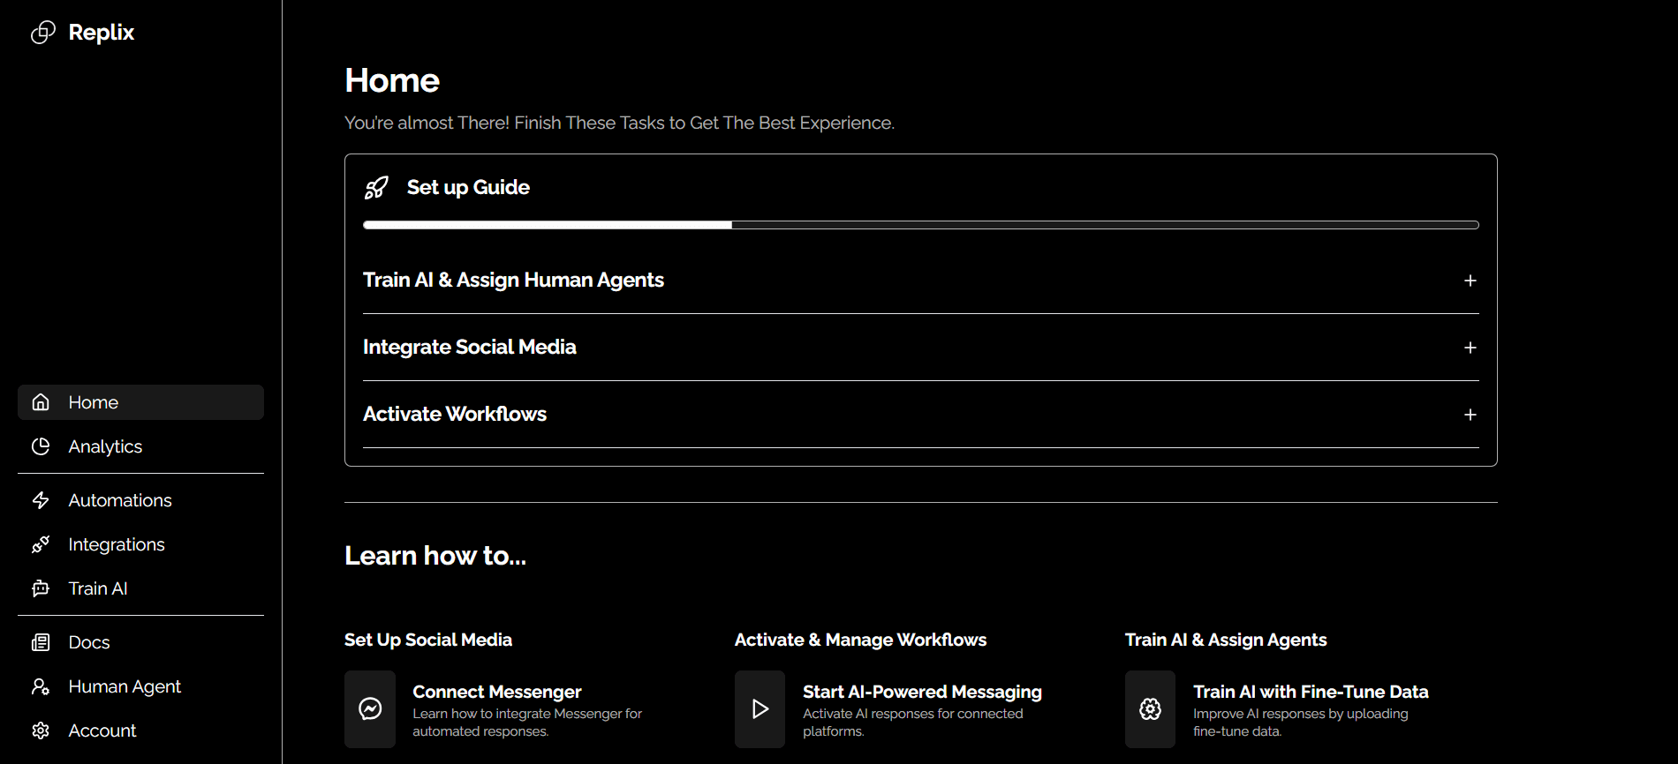This screenshot has height=764, width=1678.
Task: Click the Set Up Social Media heading
Action: tap(428, 640)
